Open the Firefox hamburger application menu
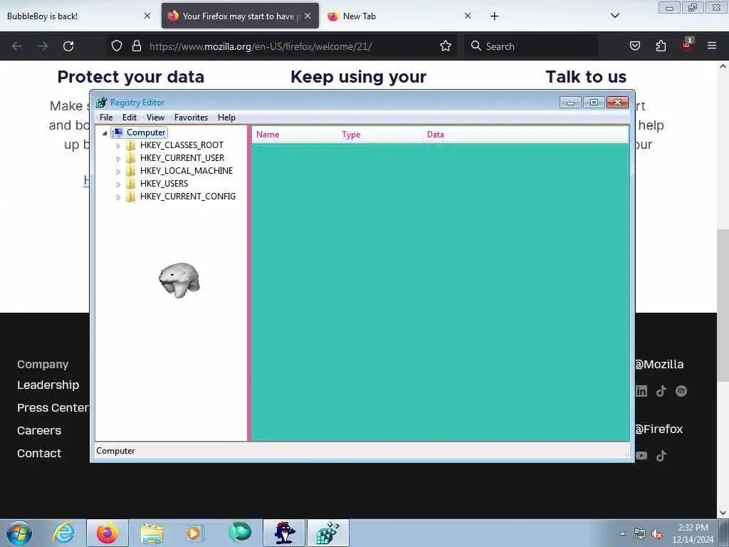The height and width of the screenshot is (547, 729). click(x=712, y=46)
